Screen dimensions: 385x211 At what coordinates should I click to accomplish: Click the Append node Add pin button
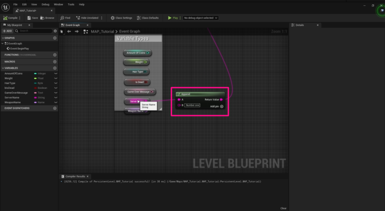point(216,107)
